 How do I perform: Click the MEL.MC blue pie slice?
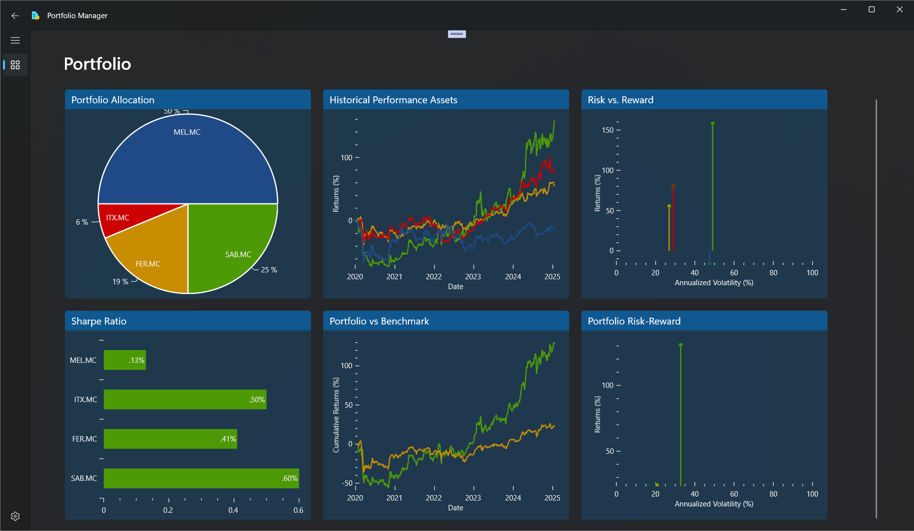click(x=188, y=157)
